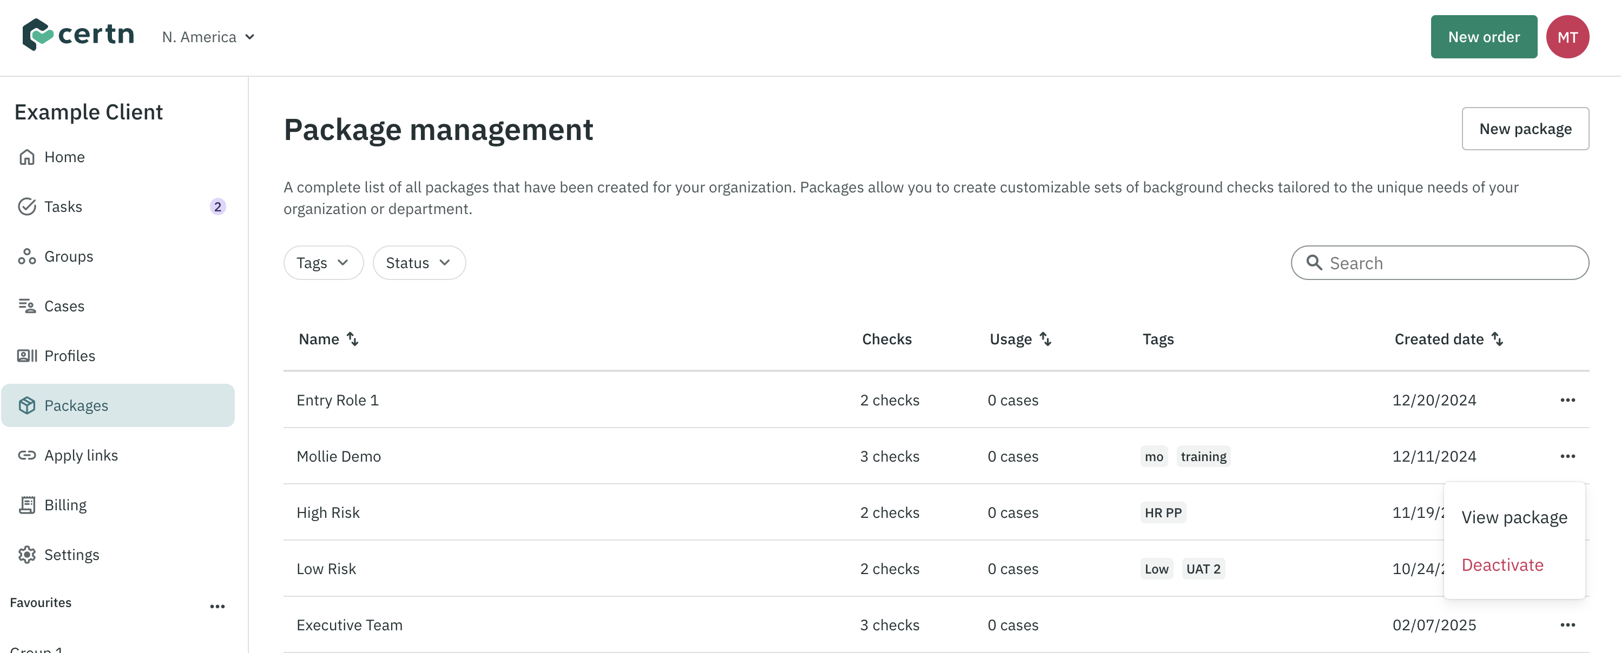Open the Tags filter dropdown
Image resolution: width=1621 pixels, height=653 pixels.
(323, 262)
